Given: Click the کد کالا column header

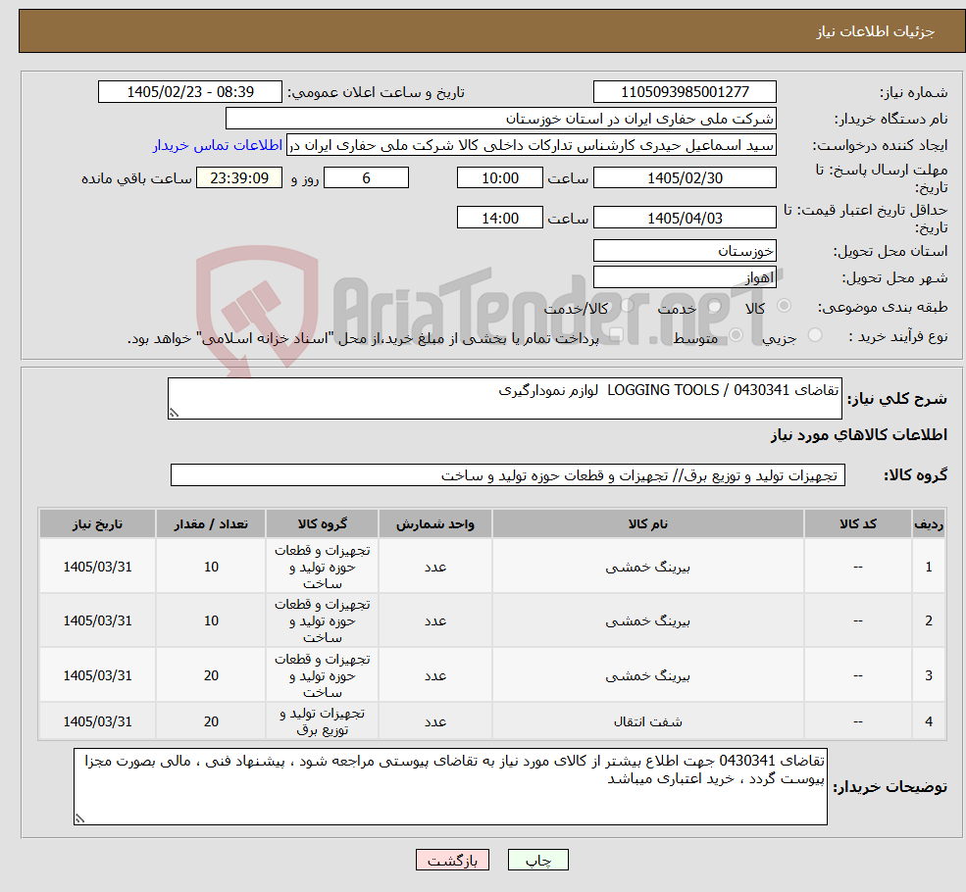Looking at the screenshot, I should pyautogui.click(x=857, y=523).
